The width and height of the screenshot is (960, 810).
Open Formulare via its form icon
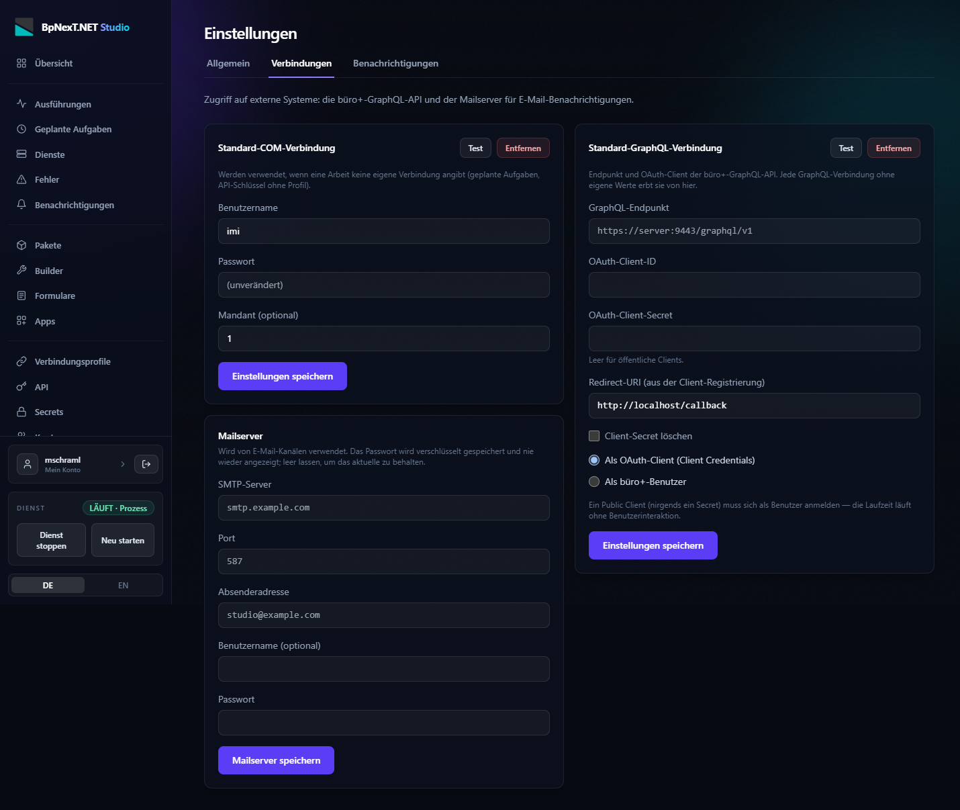click(x=21, y=296)
